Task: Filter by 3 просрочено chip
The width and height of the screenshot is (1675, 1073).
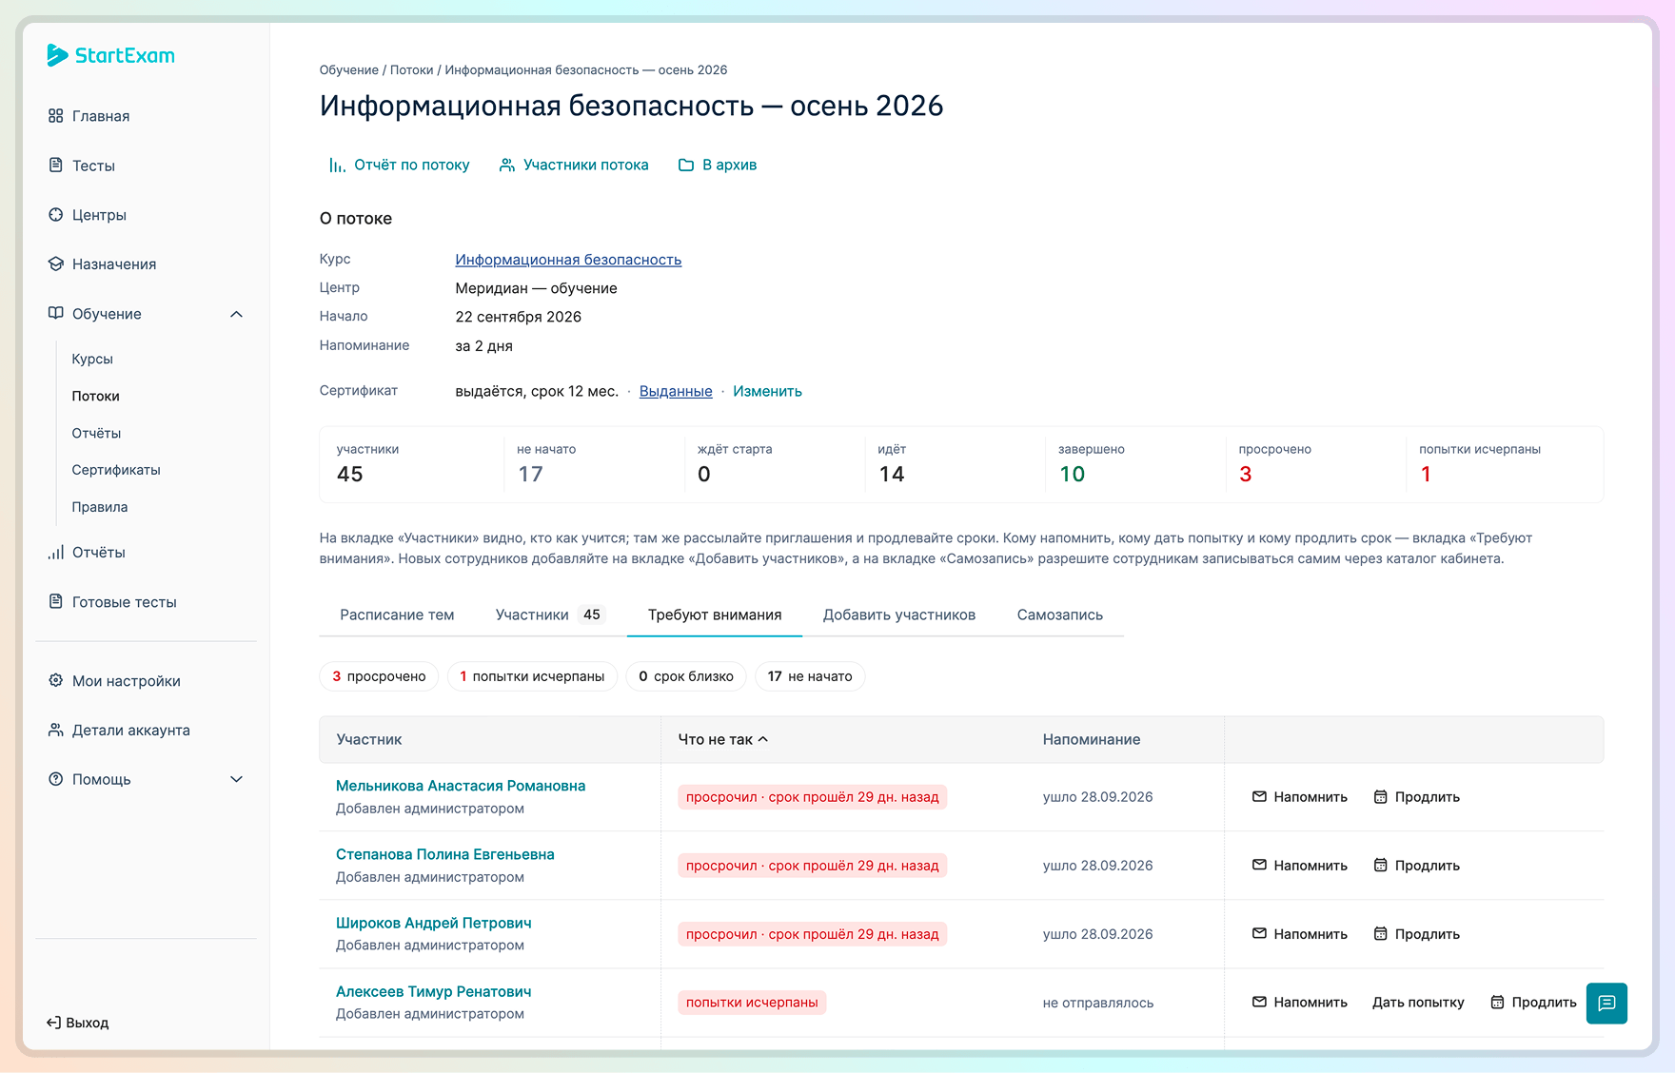Action: [x=379, y=676]
